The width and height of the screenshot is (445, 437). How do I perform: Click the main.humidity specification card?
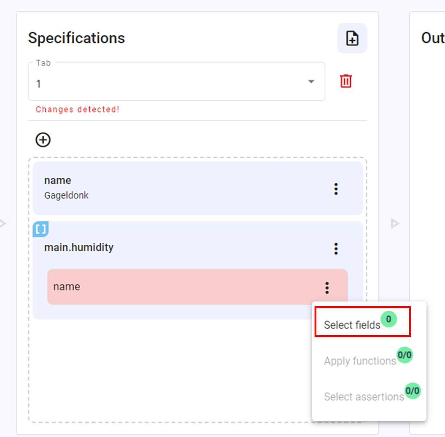point(163,248)
